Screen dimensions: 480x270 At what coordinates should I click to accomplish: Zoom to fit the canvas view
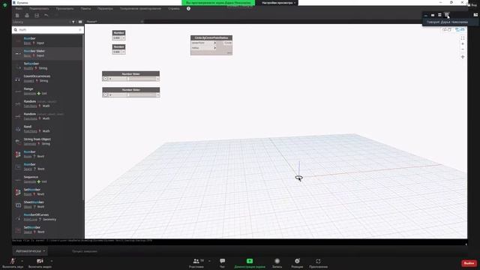pos(463,38)
